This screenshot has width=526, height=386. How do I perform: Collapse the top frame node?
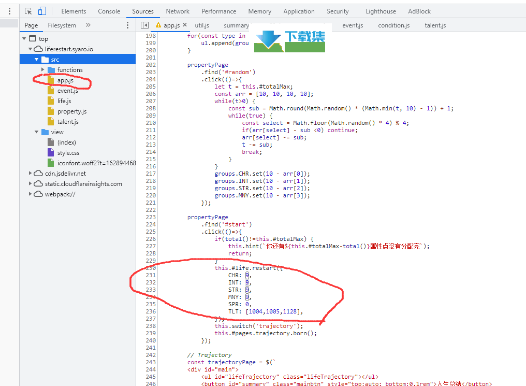click(24, 38)
